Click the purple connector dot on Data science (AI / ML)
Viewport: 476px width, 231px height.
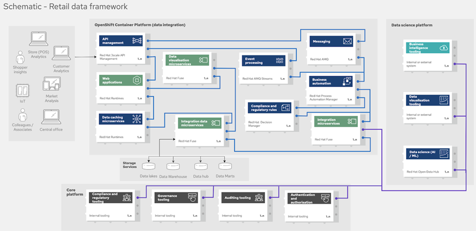tap(454, 170)
